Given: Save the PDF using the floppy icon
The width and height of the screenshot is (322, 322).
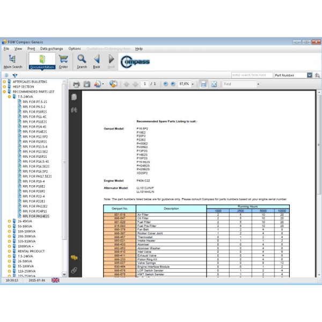Looking at the screenshot, I should pos(86,84).
